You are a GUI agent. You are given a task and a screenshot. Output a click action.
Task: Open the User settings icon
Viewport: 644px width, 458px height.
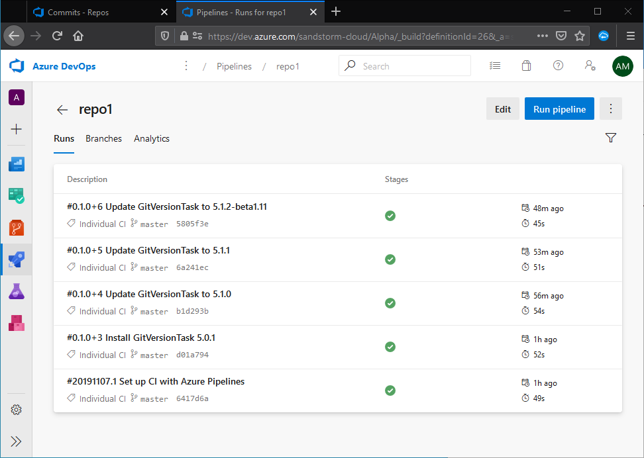click(590, 66)
